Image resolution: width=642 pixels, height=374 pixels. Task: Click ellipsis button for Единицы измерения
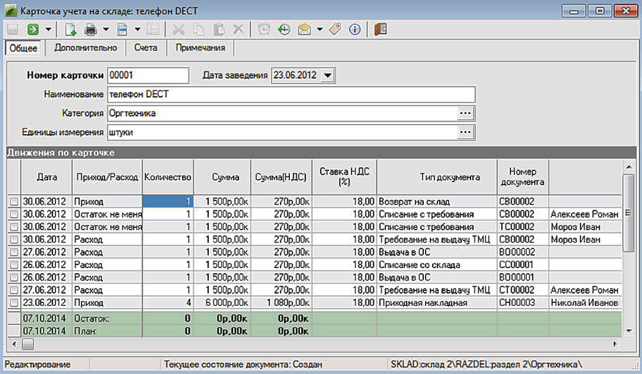pos(466,132)
